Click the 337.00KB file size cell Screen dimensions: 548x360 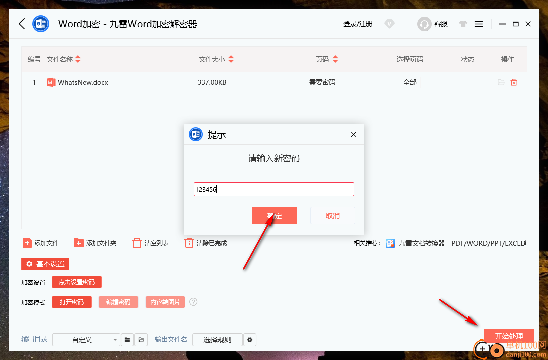212,82
